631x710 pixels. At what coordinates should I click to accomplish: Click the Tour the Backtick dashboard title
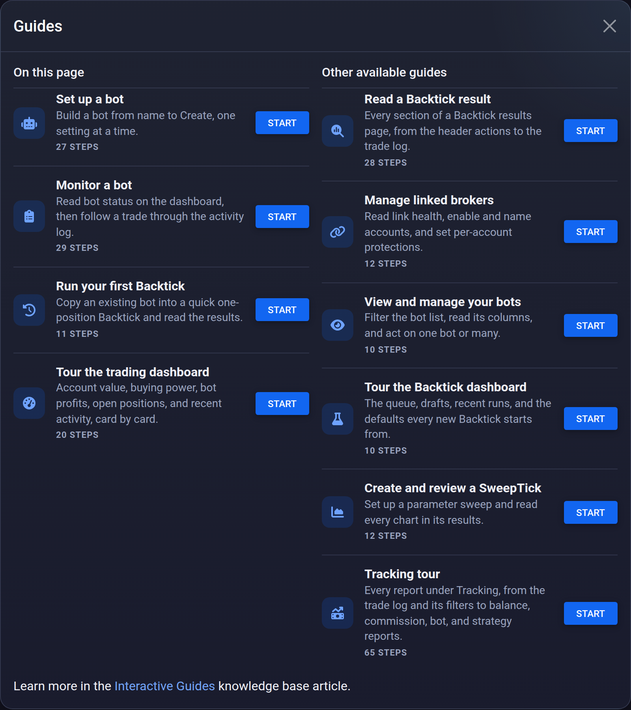(x=445, y=387)
